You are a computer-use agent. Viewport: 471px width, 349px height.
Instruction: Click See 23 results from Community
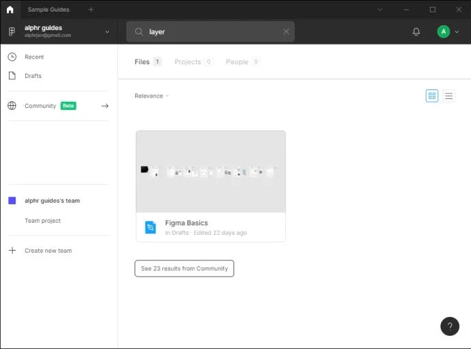click(184, 268)
